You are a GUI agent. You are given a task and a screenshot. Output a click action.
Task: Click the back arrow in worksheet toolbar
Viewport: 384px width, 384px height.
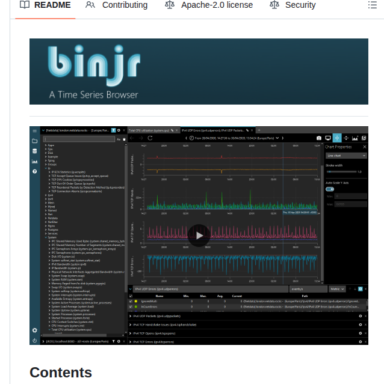click(132, 138)
